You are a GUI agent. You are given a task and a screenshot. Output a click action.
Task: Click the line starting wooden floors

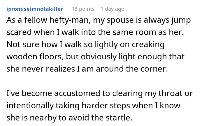click(96, 57)
